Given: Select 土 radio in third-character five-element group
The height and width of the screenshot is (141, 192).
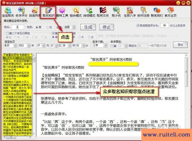Looking at the screenshot, I should (89, 37).
